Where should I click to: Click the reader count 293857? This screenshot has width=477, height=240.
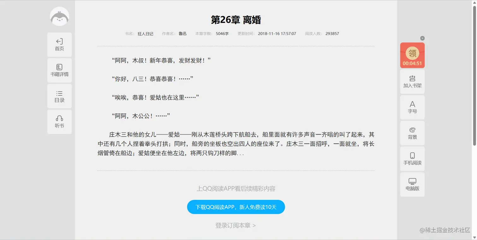(332, 34)
